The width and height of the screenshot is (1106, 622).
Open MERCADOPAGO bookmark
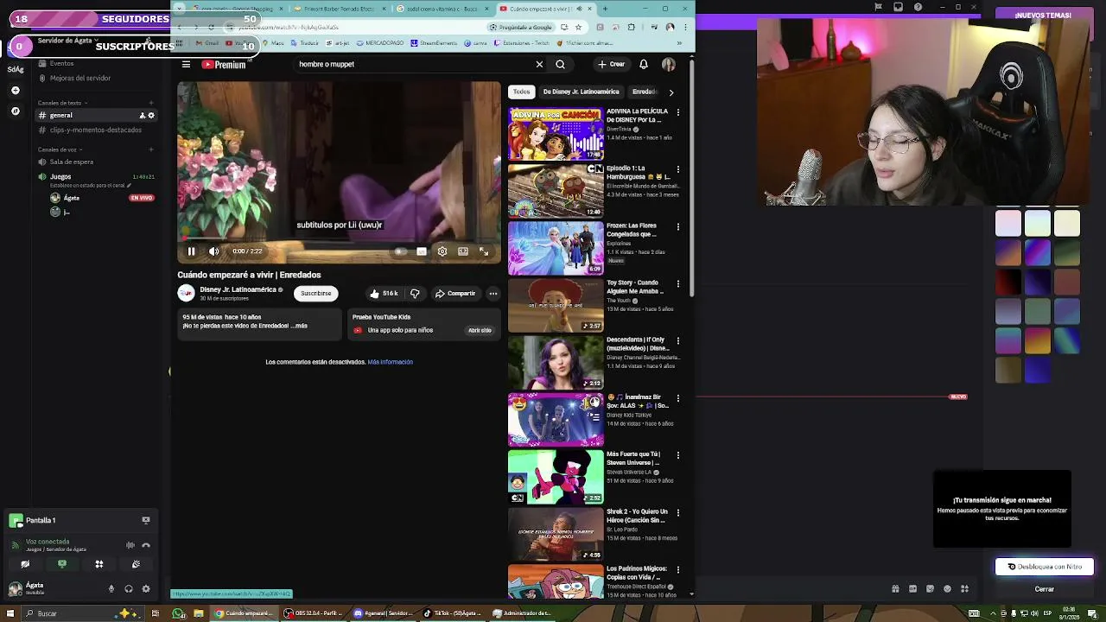point(381,42)
